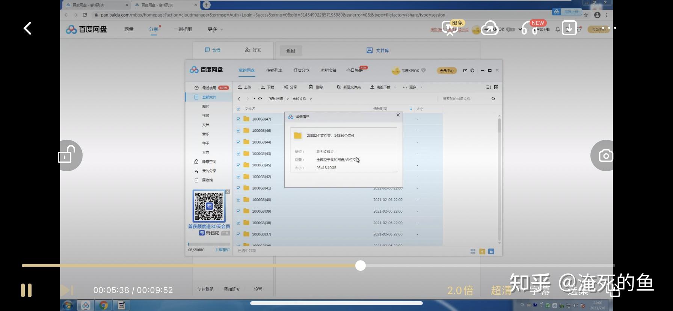Toggle the select-all checkbox next to 文件名
673x311 pixels.
pyautogui.click(x=238, y=109)
